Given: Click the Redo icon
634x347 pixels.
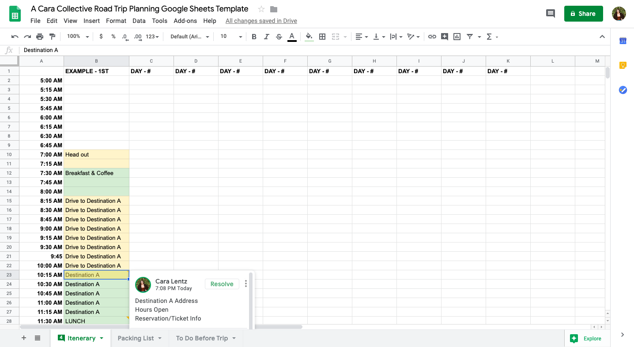Looking at the screenshot, I should [x=27, y=37].
